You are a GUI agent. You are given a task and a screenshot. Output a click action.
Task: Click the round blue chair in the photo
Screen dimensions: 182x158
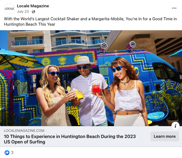[156, 110]
